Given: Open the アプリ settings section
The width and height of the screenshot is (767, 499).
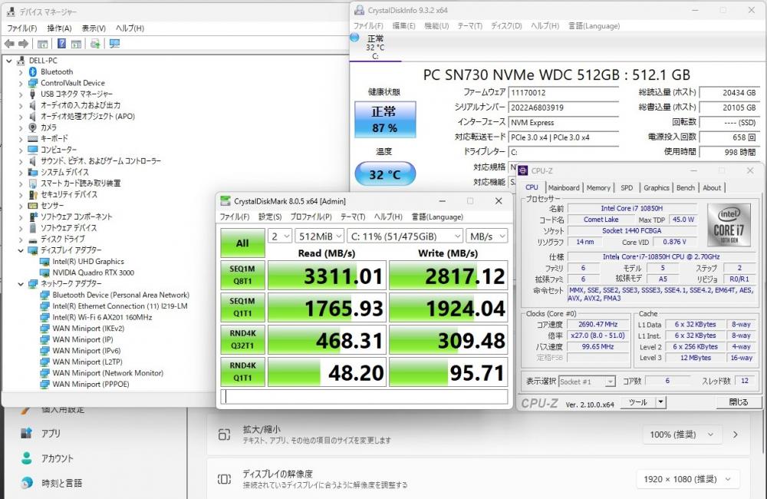Looking at the screenshot, I should coord(51,434).
